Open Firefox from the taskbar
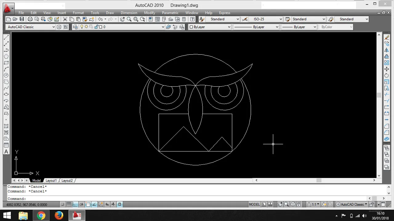Image resolution: width=394 pixels, height=221 pixels. point(59,215)
